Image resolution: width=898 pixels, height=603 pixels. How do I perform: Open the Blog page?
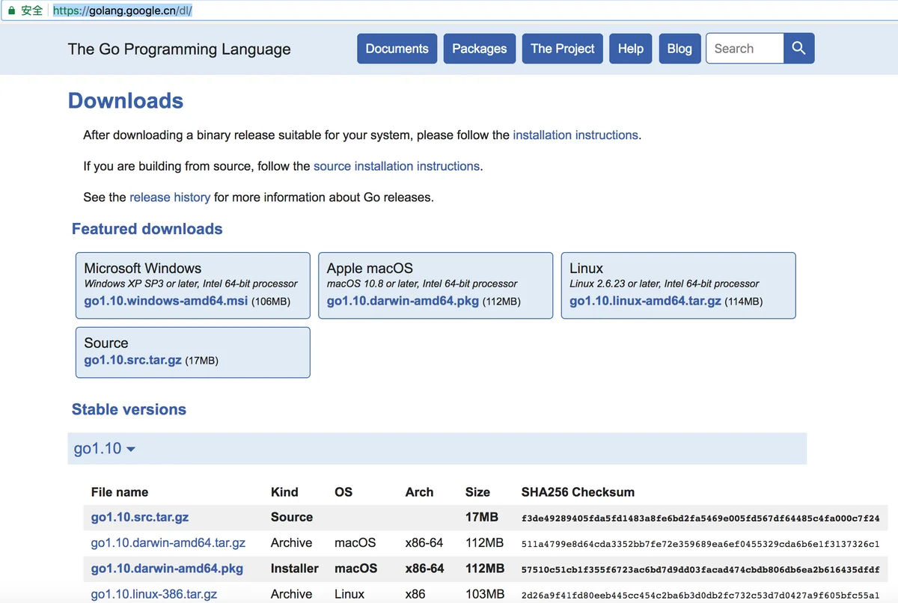pyautogui.click(x=679, y=49)
